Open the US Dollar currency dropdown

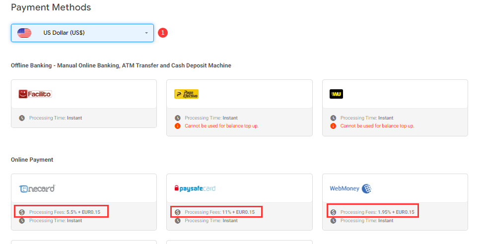82,33
